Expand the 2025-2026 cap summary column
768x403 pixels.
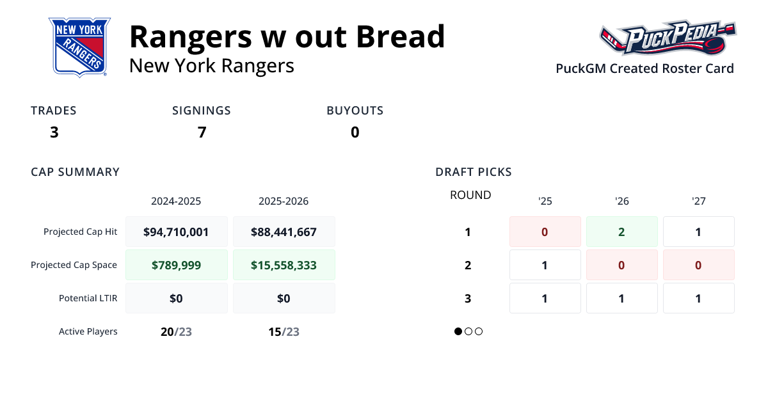point(284,201)
